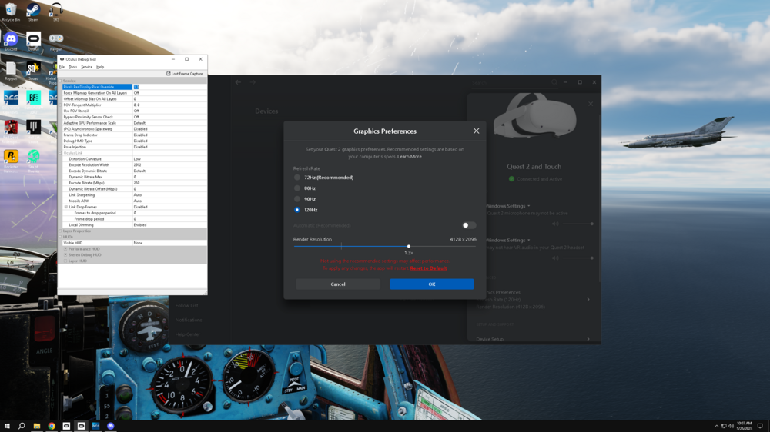
Task: Open Help menu in Oculus Debug Tool
Action: [100, 67]
